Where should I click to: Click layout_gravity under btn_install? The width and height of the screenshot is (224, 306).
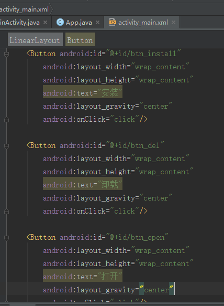click(108, 106)
